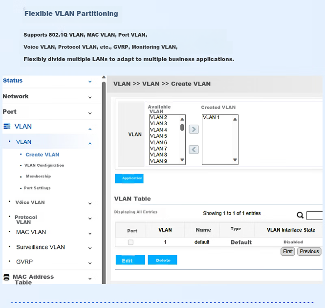Select Protocol VLAN sidebar item
Viewport: 325px width, 308px height.
coord(26,220)
